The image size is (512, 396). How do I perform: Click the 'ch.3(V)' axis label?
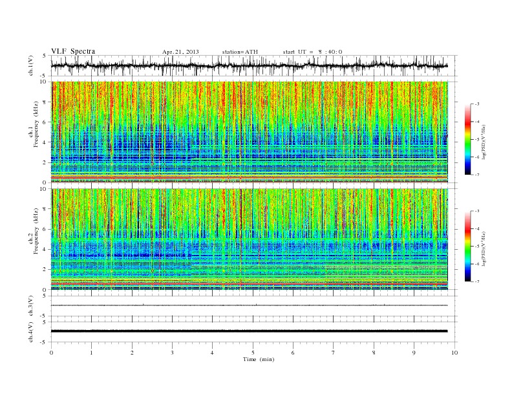31,306
